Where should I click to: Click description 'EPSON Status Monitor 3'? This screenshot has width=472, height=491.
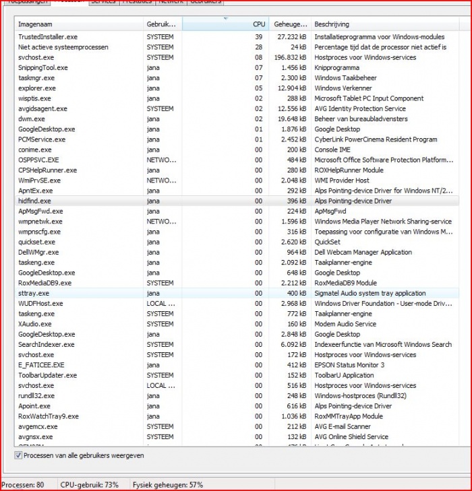pyautogui.click(x=349, y=365)
